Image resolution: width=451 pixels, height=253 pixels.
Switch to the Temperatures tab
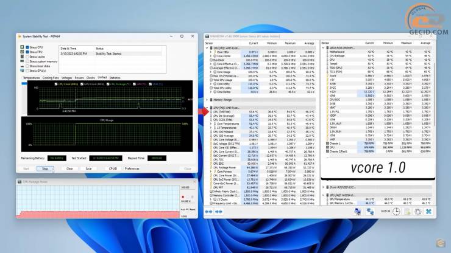click(x=31, y=78)
